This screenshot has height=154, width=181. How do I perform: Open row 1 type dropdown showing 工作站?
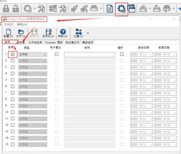(33, 54)
